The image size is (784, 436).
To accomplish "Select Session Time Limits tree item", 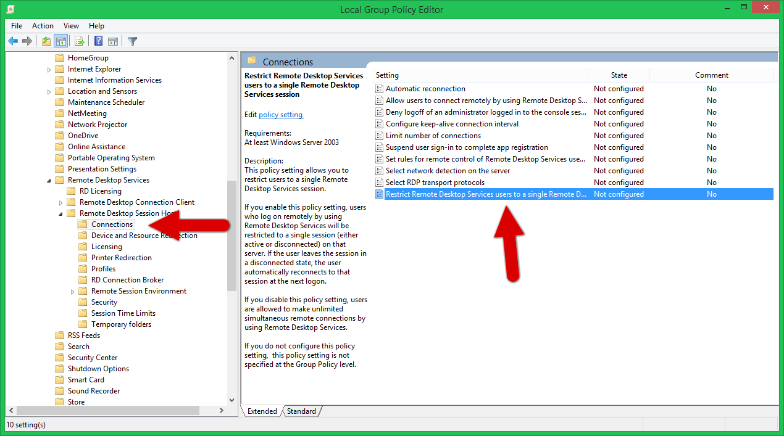I will [x=123, y=313].
